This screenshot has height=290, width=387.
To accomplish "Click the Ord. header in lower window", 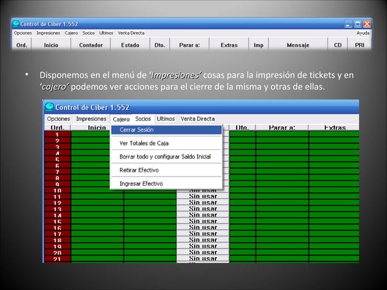I will coord(57,127).
